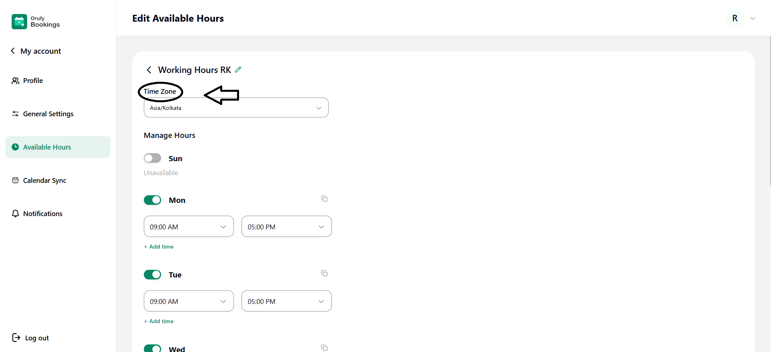Click the copy icon for Monday hours

pos(324,199)
